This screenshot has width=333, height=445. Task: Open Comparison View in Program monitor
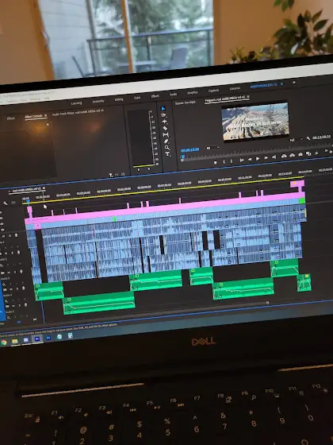coord(308,154)
